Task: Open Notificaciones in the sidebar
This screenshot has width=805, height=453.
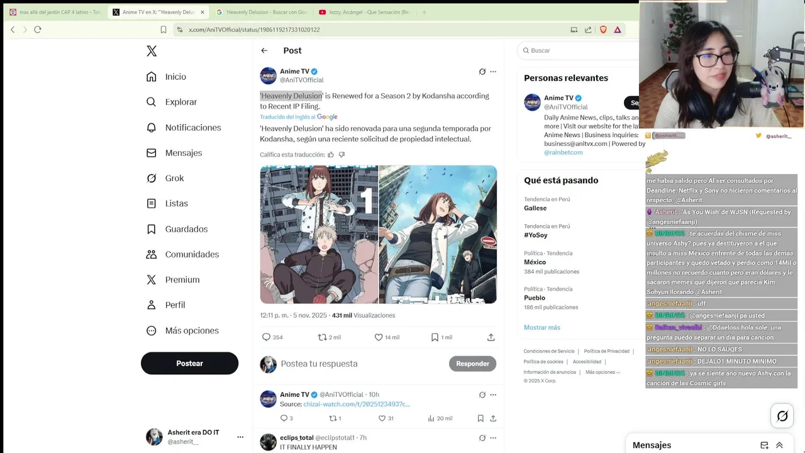Action: click(x=183, y=128)
